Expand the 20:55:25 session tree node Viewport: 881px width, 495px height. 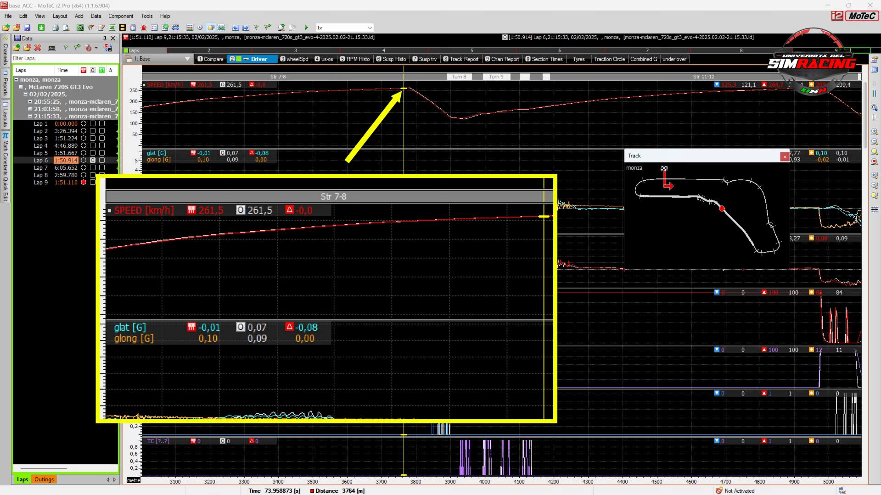point(30,102)
